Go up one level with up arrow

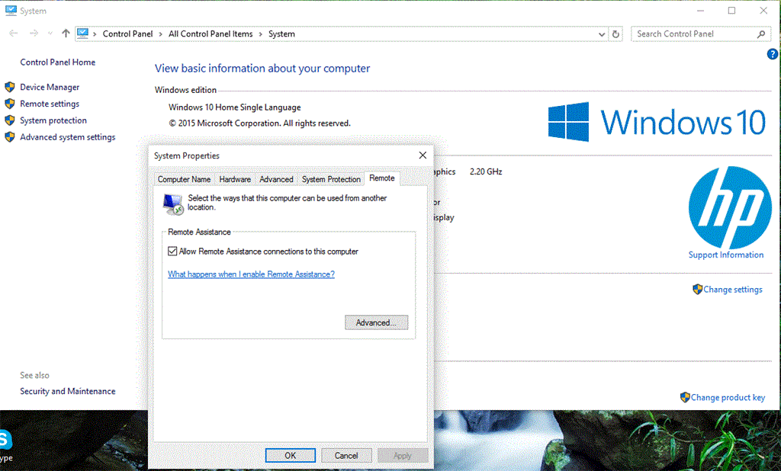tap(66, 34)
